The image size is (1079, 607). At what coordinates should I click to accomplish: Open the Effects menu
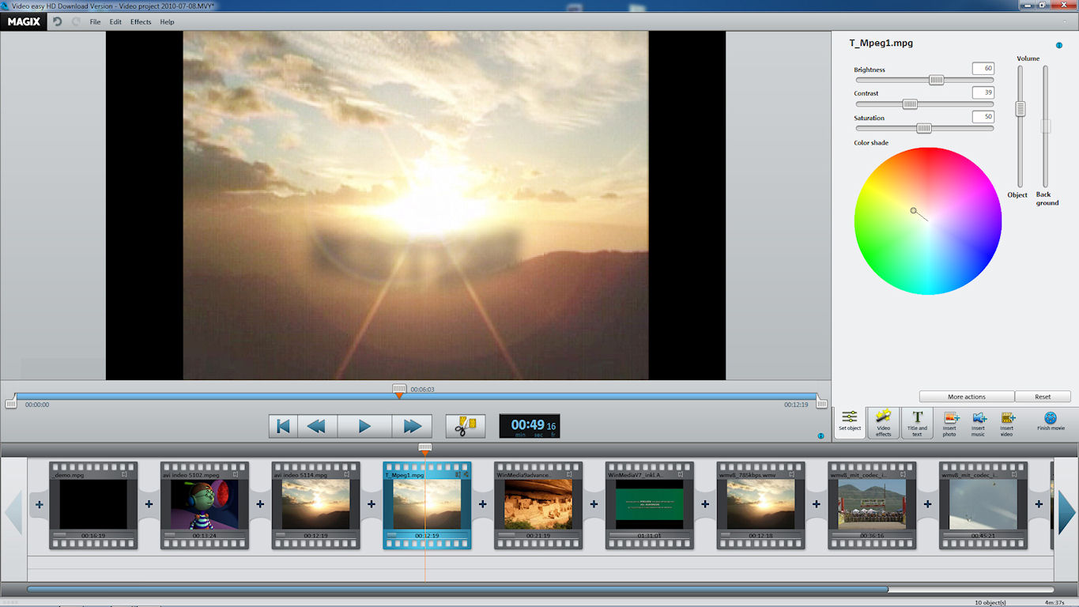click(x=141, y=22)
